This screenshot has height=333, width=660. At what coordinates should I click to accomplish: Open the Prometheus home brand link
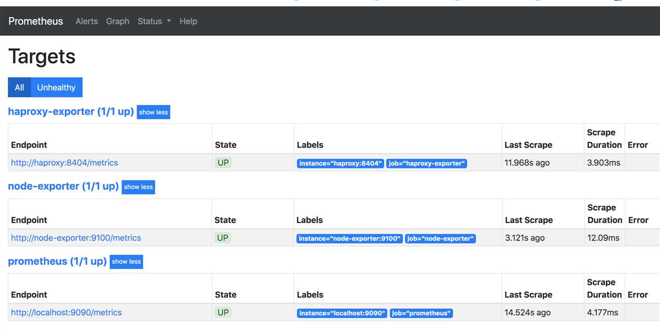point(35,21)
